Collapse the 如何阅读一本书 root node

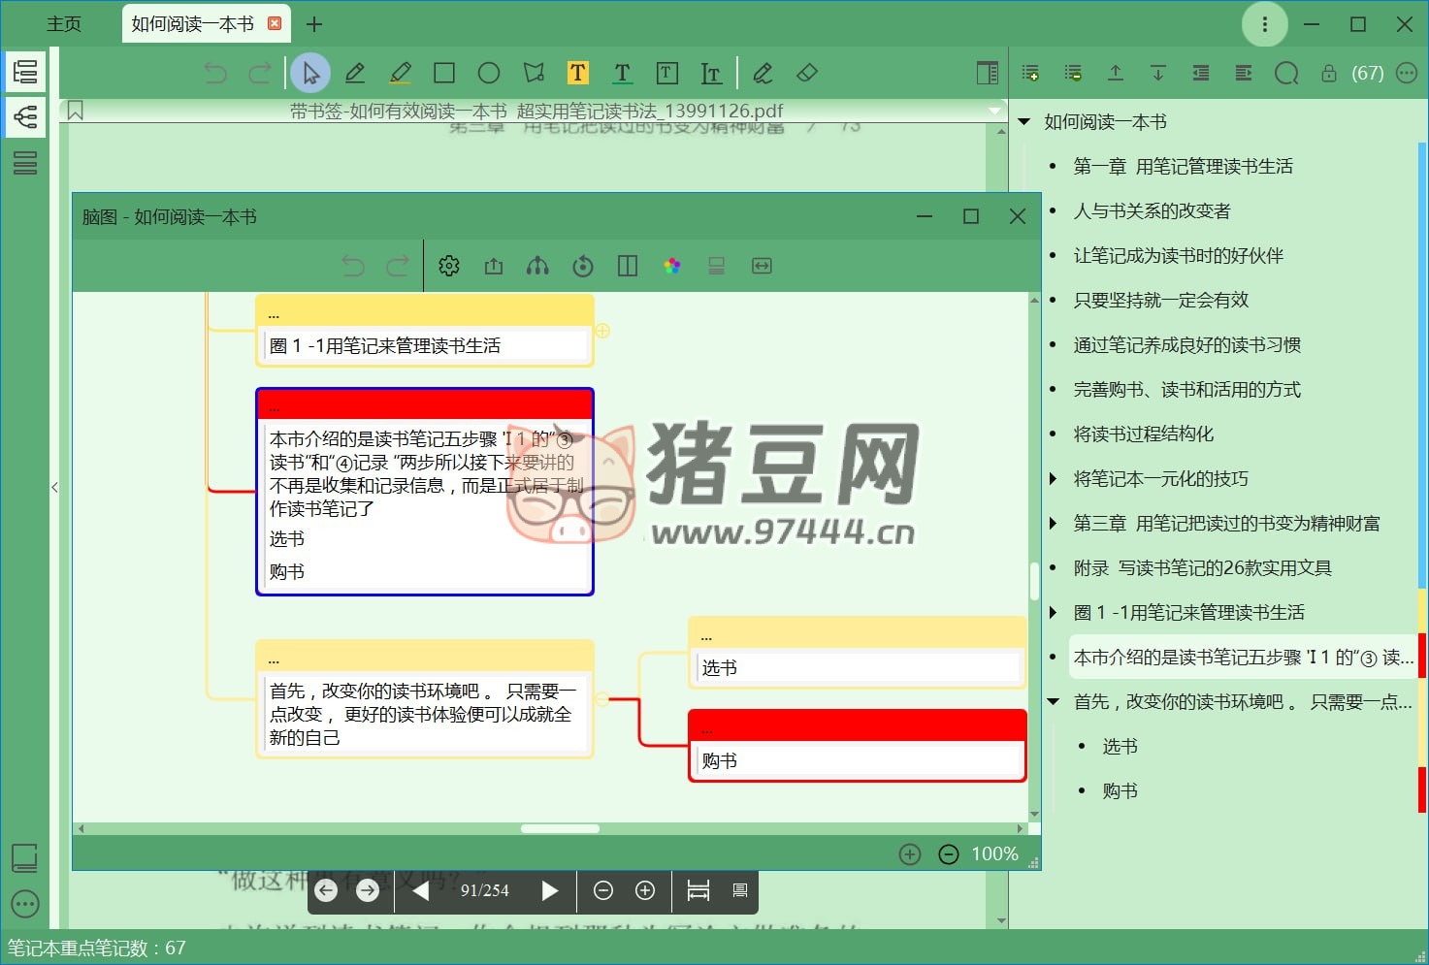click(1024, 121)
